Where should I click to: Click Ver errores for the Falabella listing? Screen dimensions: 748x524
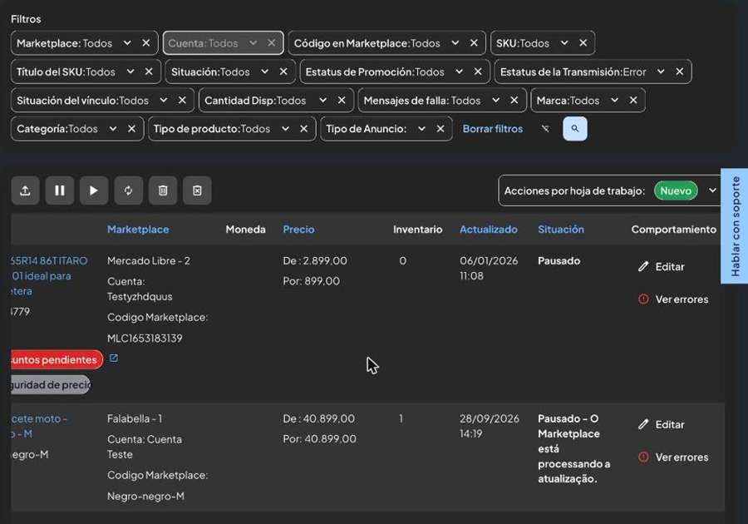pos(673,457)
